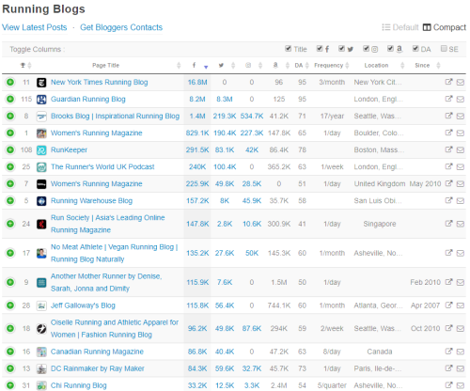Click green plus icon for Jeff Galloway's Blog
Image resolution: width=470 pixels, height=391 pixels.
click(10, 305)
